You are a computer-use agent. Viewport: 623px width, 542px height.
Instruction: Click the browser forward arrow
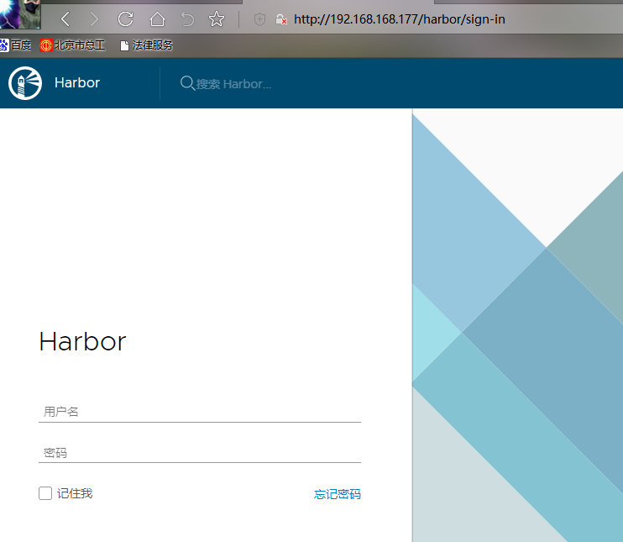[x=94, y=19]
